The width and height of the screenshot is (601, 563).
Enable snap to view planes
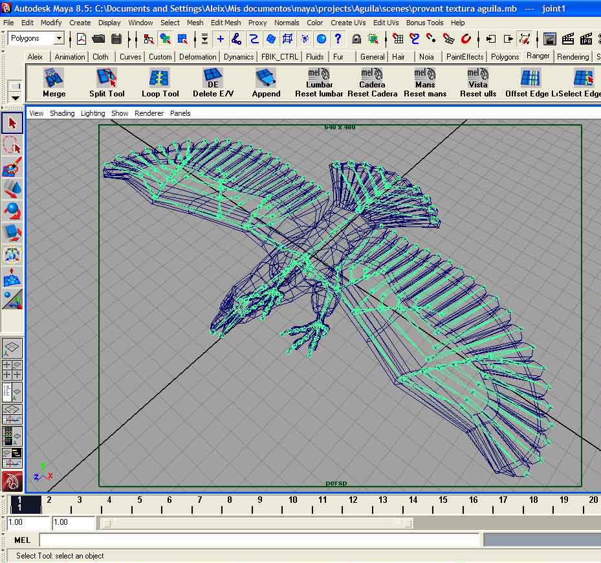[x=448, y=39]
